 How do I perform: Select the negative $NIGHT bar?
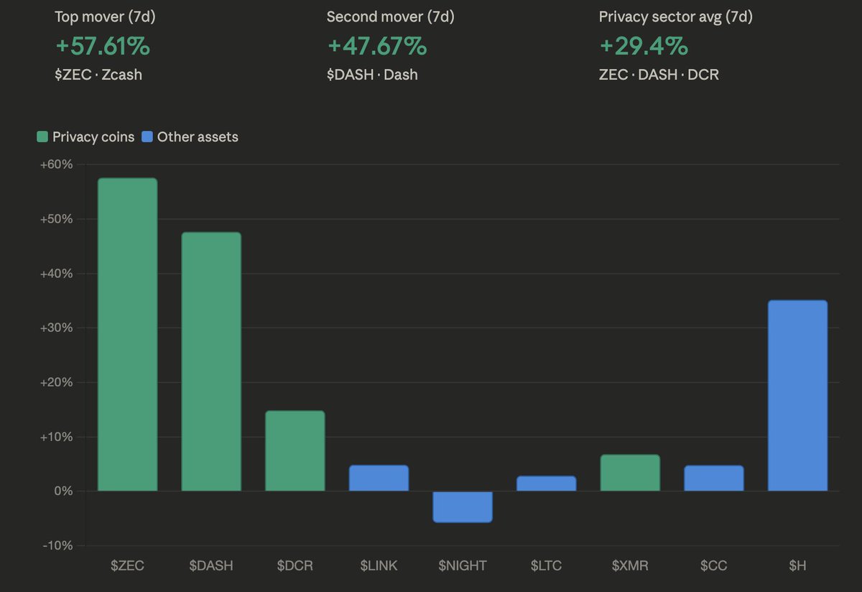coord(463,507)
